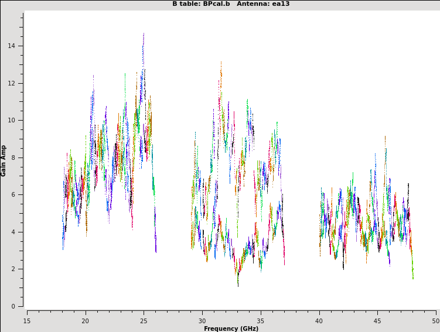Click the x-axis tick label 15
The image size is (440, 332).
pyautogui.click(x=27, y=321)
